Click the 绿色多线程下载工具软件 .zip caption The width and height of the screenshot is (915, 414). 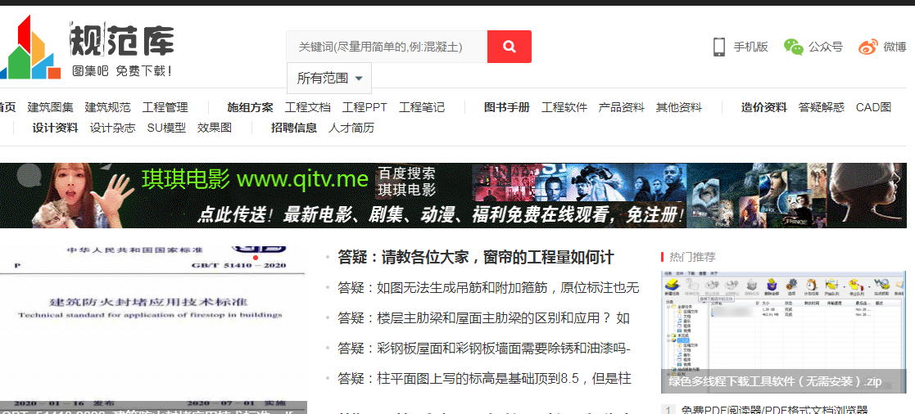click(775, 382)
